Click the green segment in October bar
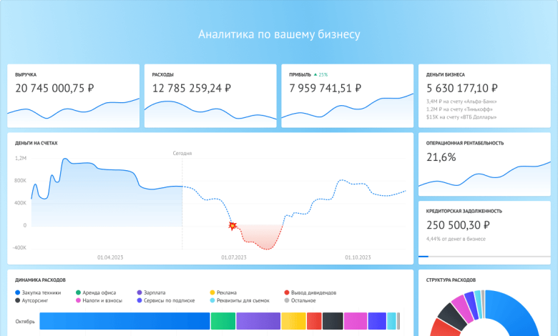Screen dimensions: 558x336 coord(222,321)
